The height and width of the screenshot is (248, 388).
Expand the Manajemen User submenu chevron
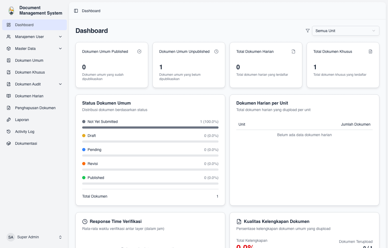coord(60,37)
